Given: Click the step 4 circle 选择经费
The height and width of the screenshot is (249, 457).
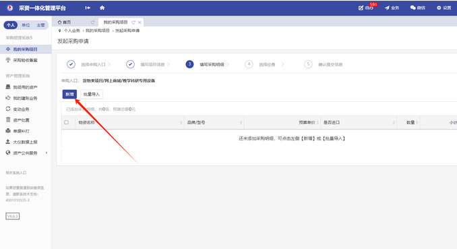Looking at the screenshot, I should (x=249, y=64).
